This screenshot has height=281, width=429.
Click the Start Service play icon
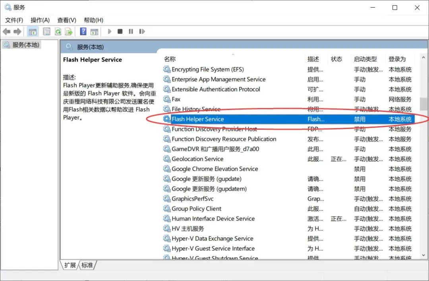tap(110, 31)
